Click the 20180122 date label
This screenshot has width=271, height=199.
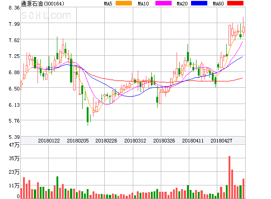[x=49, y=141]
